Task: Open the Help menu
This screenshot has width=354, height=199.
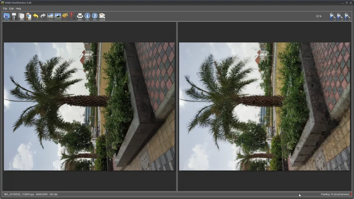Action: click(19, 8)
